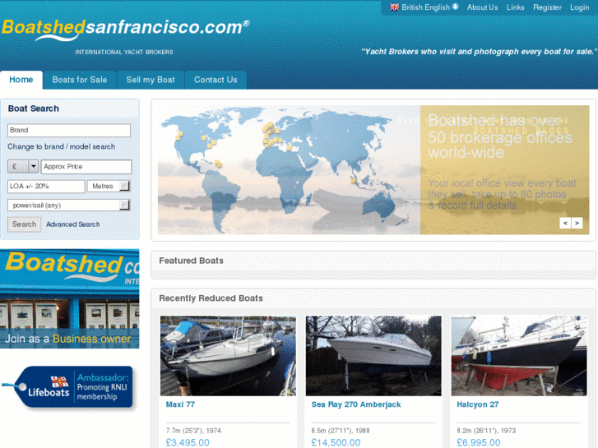Open the Maxi 77 boat photo

pyautogui.click(x=228, y=355)
